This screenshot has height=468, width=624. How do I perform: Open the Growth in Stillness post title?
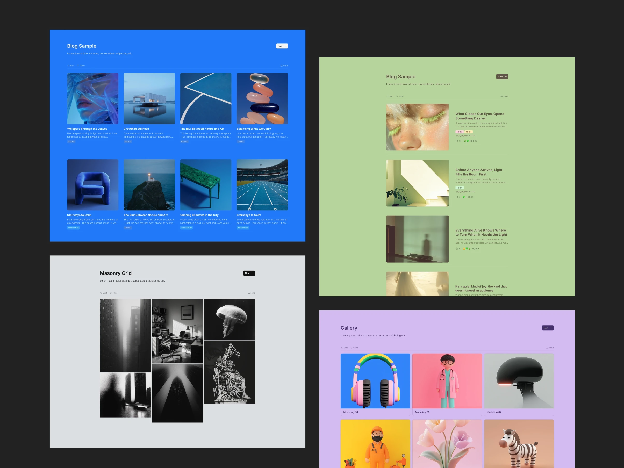point(136,129)
